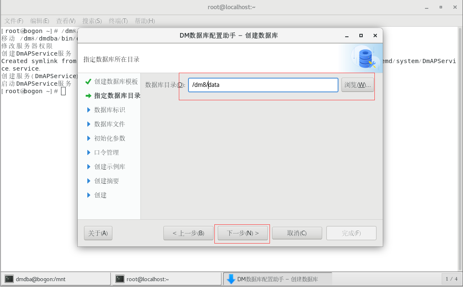Close the root@localhost terminal window

tap(455, 7)
